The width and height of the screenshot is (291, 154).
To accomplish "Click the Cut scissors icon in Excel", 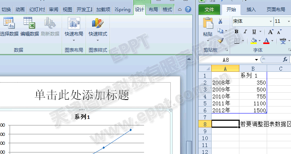I will [220, 21].
